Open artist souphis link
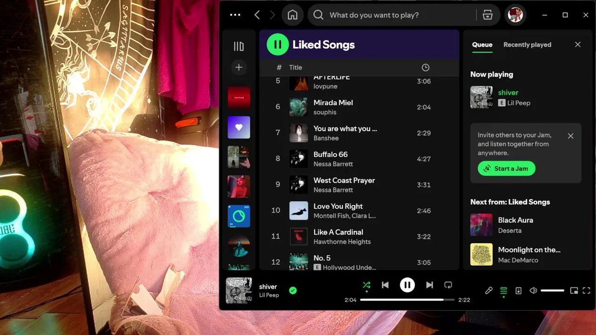The image size is (596, 335). pos(325,112)
